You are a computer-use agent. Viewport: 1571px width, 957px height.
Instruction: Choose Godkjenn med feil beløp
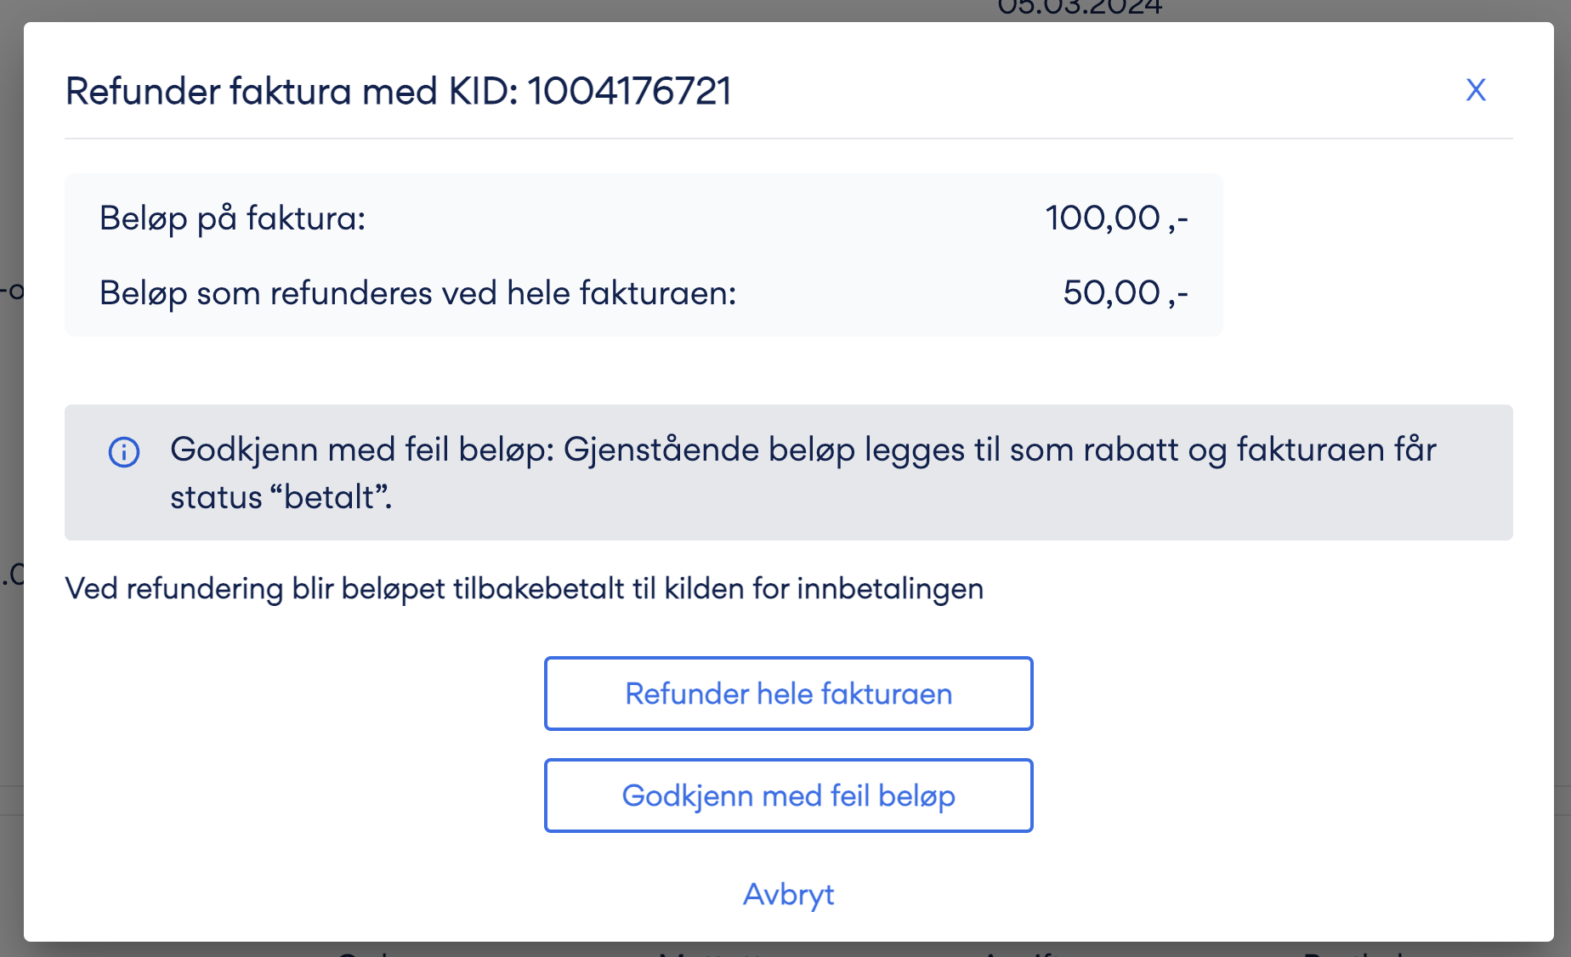pyautogui.click(x=788, y=796)
